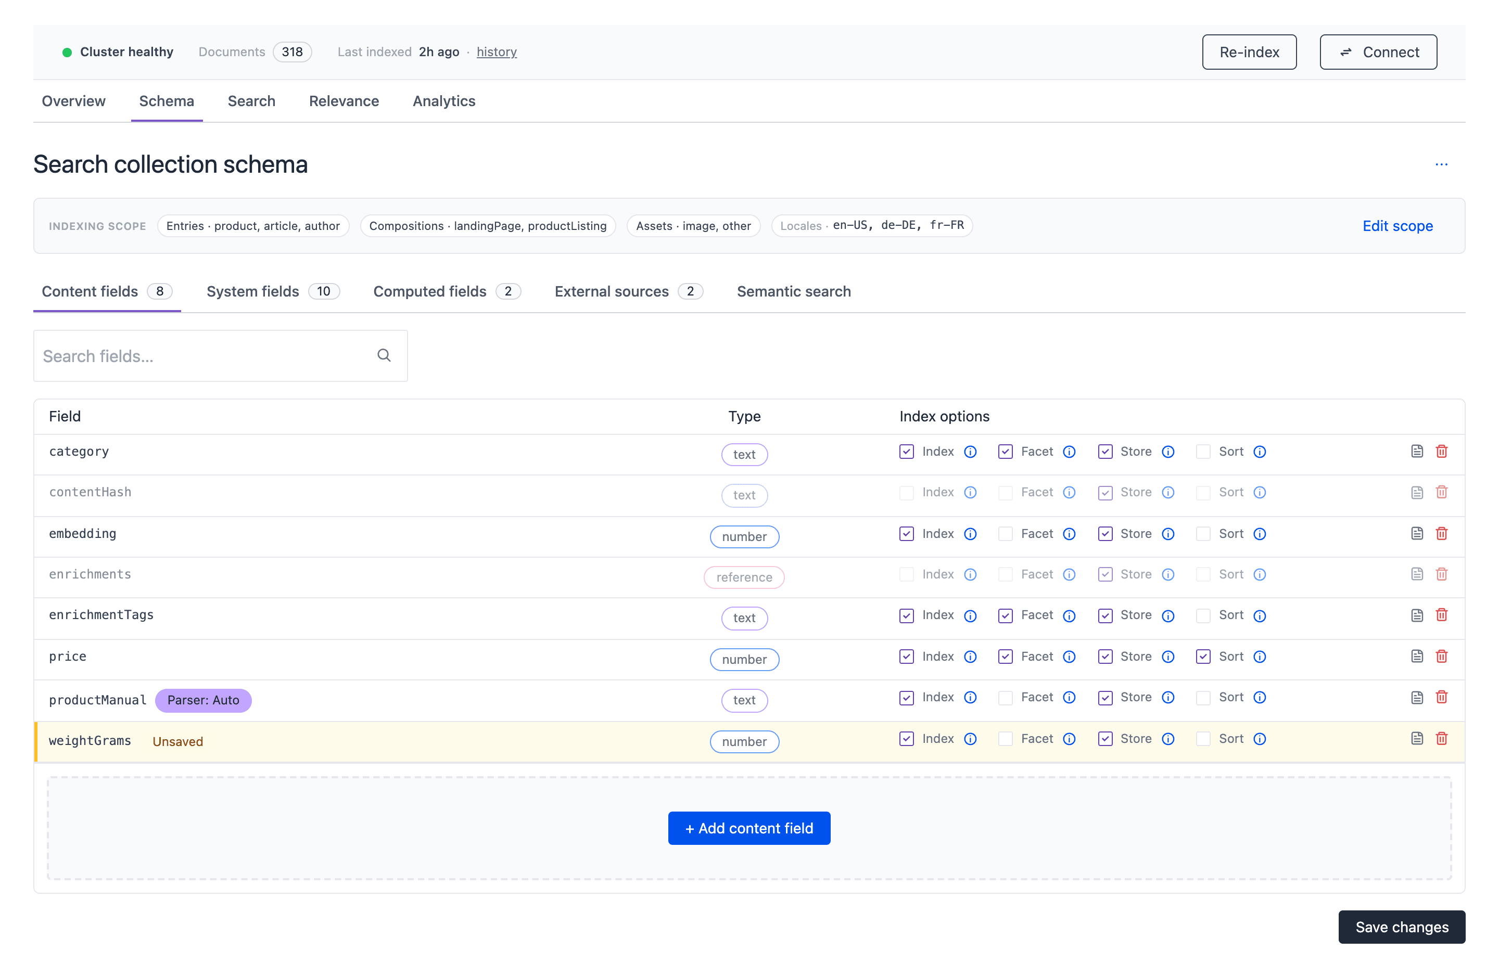Viewport: 1499px width, 977px height.
Task: Switch to Semantic search tab
Action: coord(794,291)
